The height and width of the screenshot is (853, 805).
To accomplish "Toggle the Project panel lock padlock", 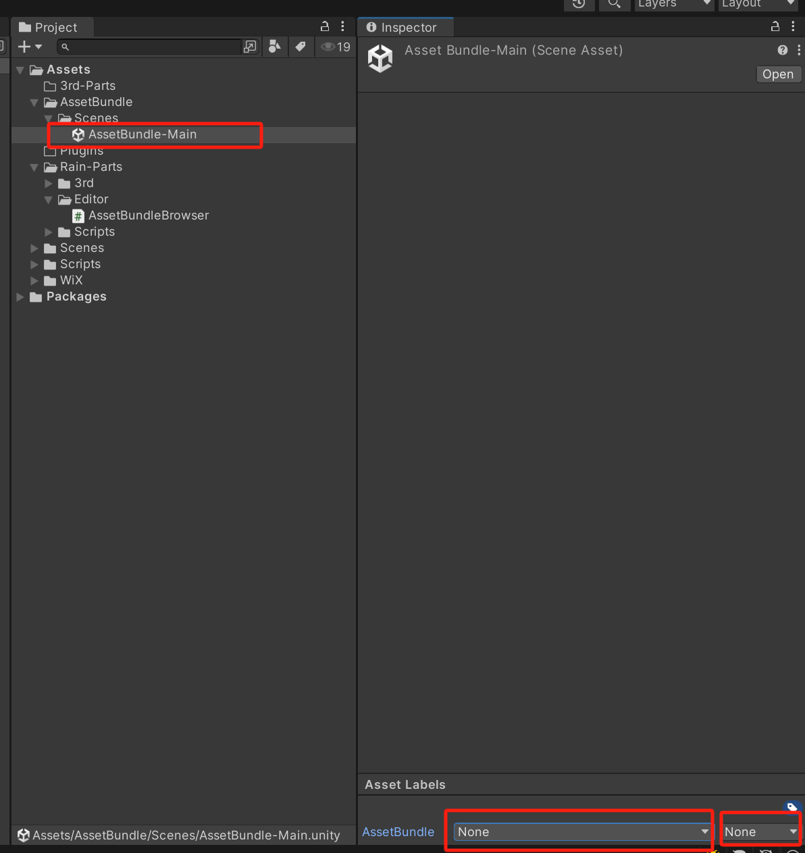I will (324, 26).
